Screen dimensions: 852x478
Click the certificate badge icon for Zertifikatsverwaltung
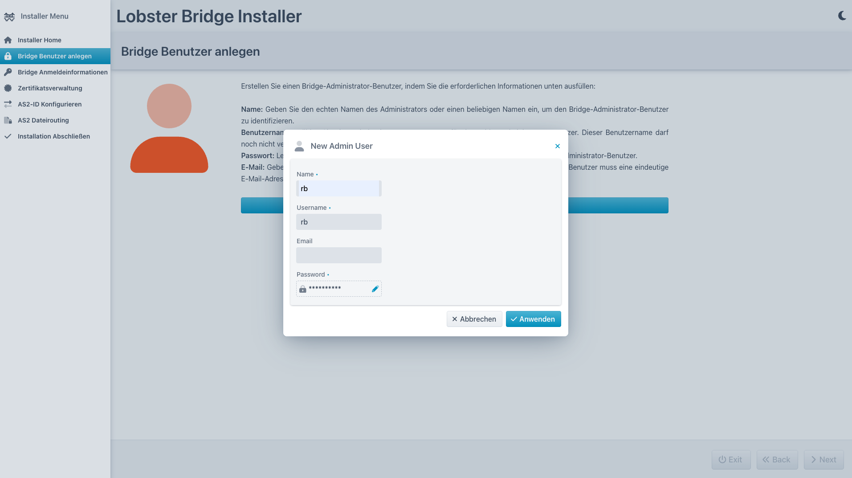click(x=8, y=88)
